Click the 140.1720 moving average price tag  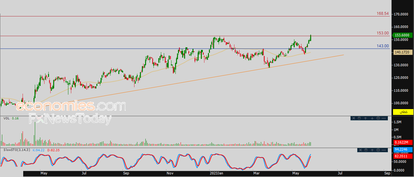click(x=403, y=52)
